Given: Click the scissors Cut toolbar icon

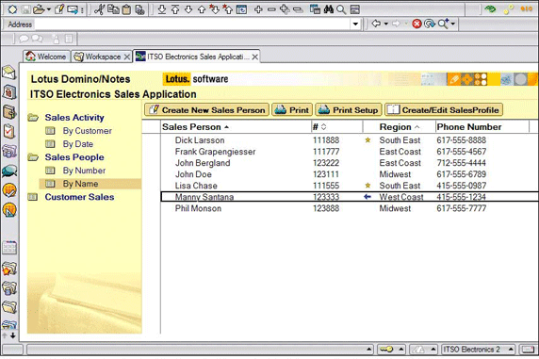Looking at the screenshot, I should click(99, 9).
